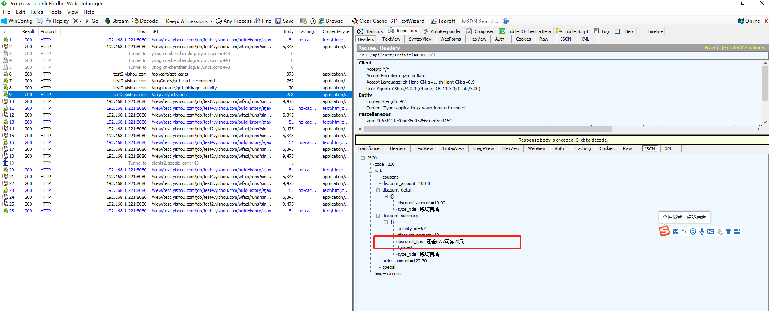Click the Remove sessions X icon
The image size is (769, 311).
(x=75, y=21)
